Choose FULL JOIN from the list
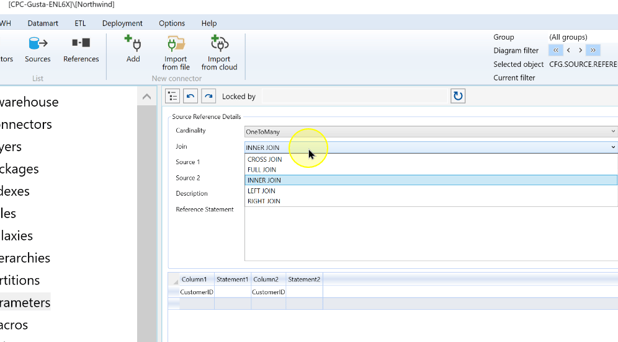 [431, 170]
